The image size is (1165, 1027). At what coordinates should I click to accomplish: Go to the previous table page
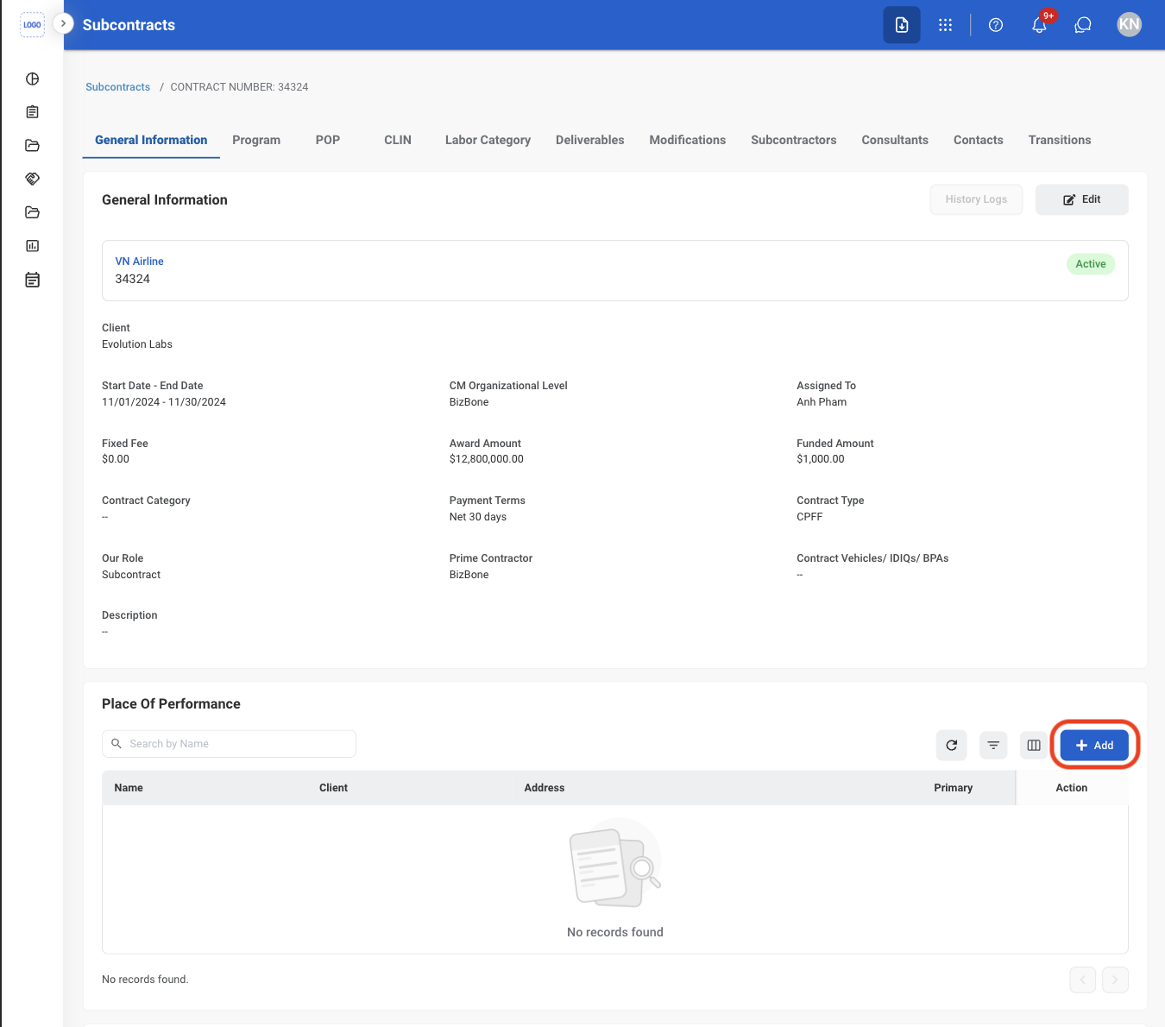1083,980
